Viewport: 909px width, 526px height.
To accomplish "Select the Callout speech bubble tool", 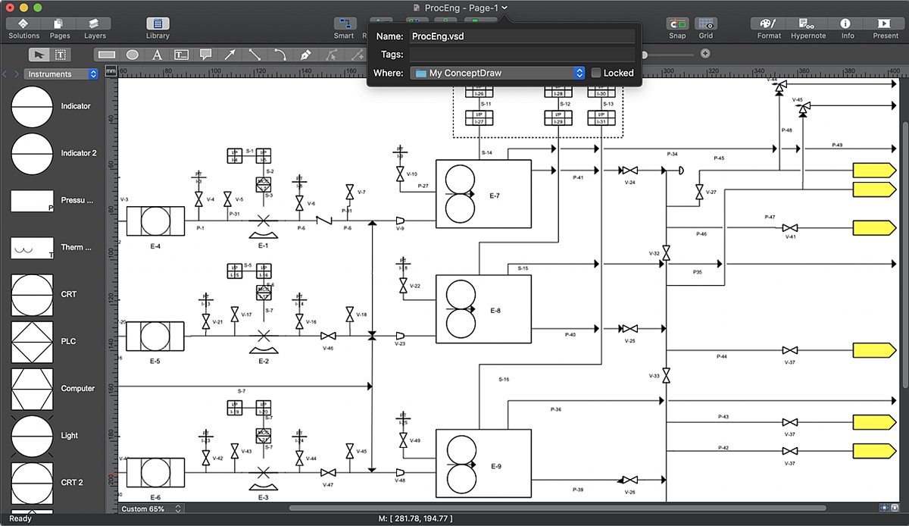I will click(205, 55).
